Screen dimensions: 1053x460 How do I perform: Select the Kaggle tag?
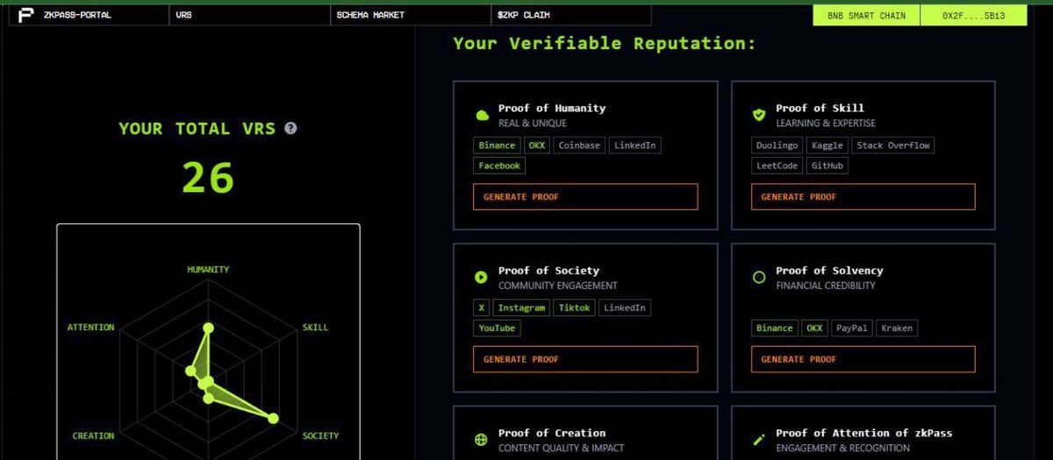pyautogui.click(x=827, y=145)
